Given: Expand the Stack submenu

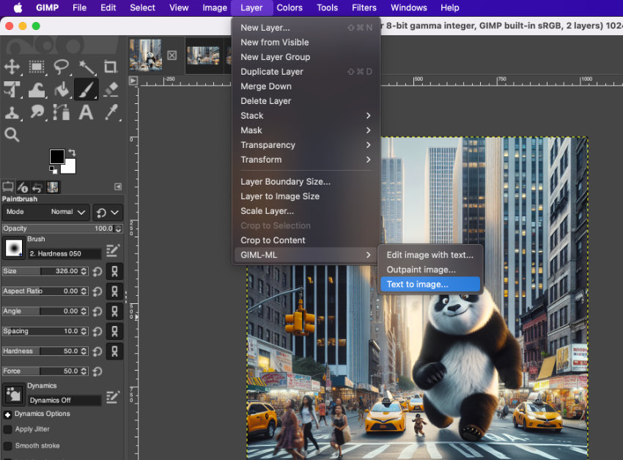Looking at the screenshot, I should (x=306, y=116).
